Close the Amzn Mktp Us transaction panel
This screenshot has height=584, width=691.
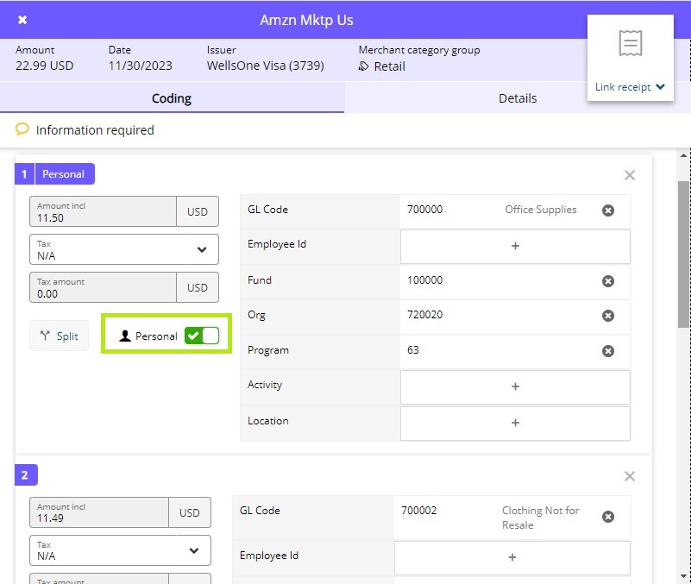coord(22,20)
